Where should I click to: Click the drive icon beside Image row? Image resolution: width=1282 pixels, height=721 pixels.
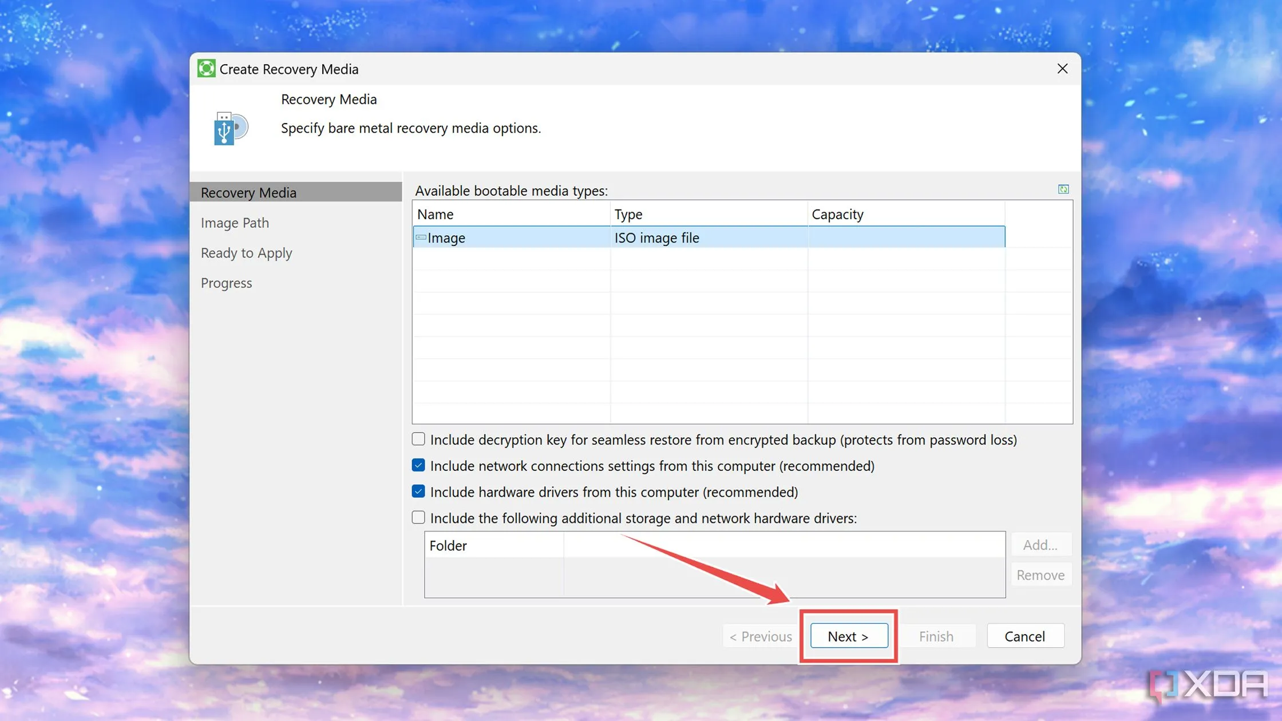coord(421,237)
